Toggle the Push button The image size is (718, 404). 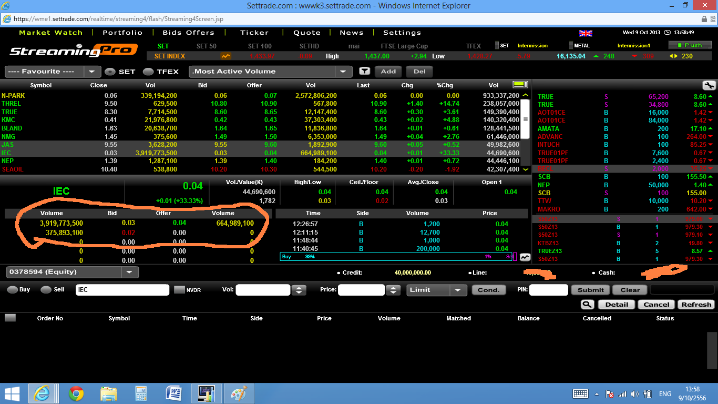(690, 45)
